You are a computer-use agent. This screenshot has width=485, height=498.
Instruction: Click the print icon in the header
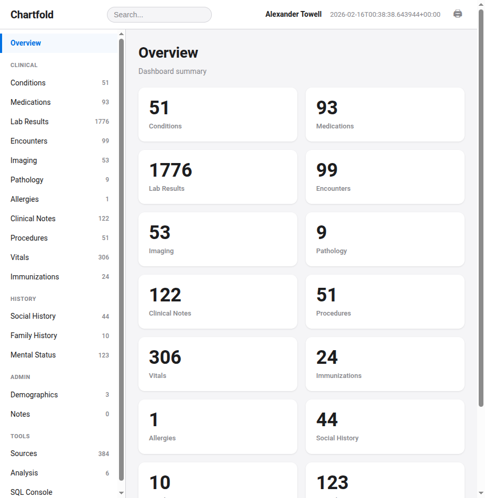coord(457,14)
